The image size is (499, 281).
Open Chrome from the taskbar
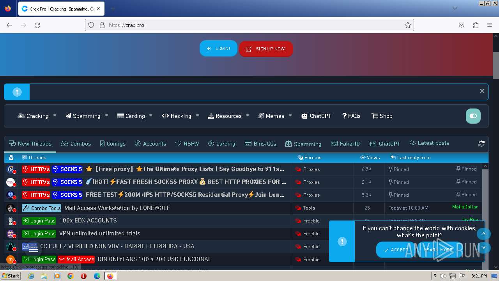pyautogui.click(x=71, y=276)
